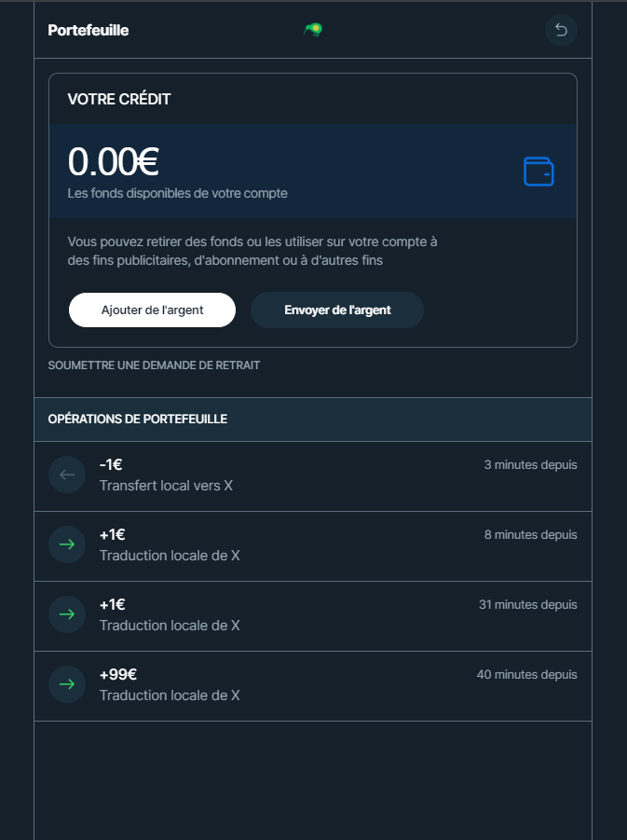Click the green kiwi bird logo
The width and height of the screenshot is (627, 840).
(313, 30)
